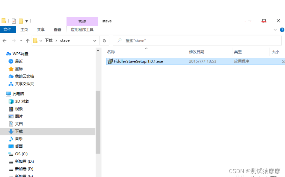Select 此电脑 in the navigation pane
The width and height of the screenshot is (285, 177).
click(18, 94)
